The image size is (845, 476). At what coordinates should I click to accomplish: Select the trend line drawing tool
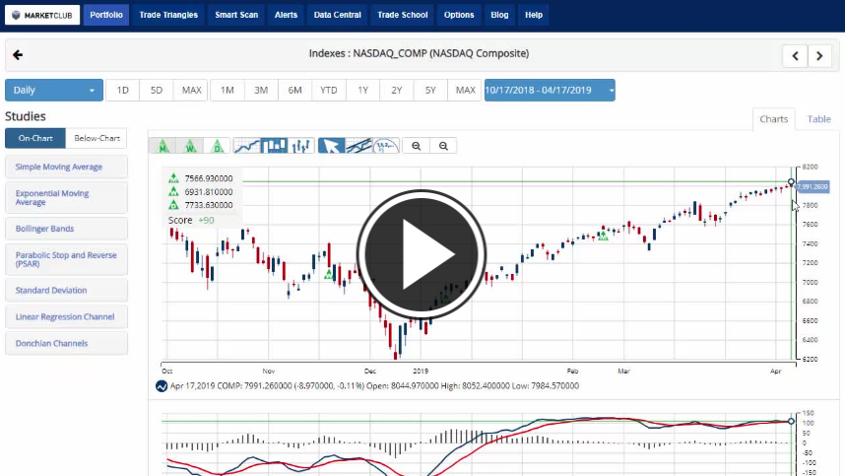pyautogui.click(x=358, y=146)
